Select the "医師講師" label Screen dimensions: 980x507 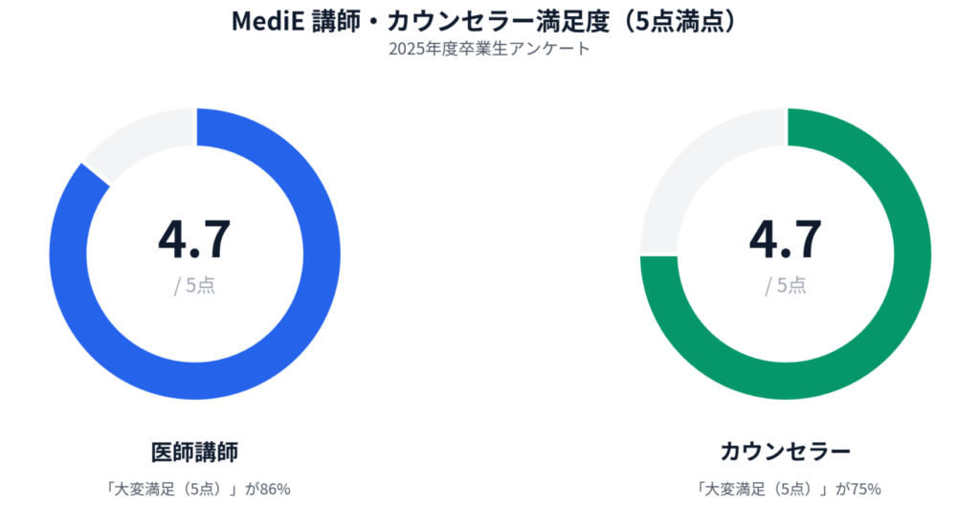194,451
